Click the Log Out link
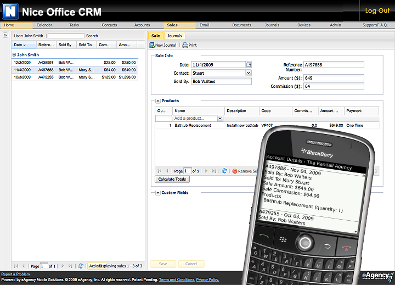Image resolution: width=395 pixels, height=285 pixels. [377, 10]
